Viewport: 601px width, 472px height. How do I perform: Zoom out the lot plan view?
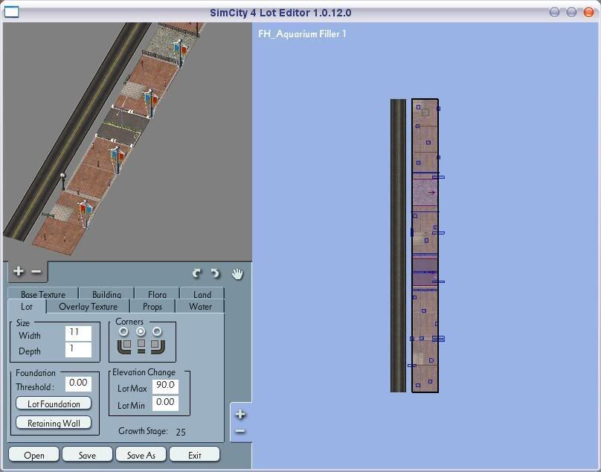click(240, 431)
